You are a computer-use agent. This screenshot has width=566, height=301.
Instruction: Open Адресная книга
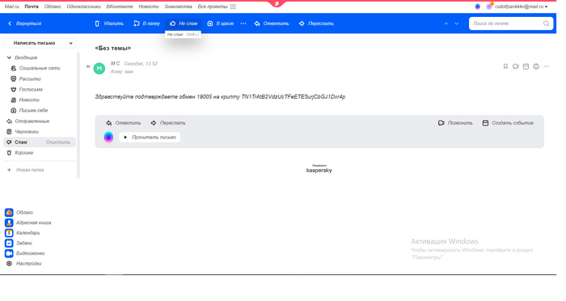click(x=28, y=223)
